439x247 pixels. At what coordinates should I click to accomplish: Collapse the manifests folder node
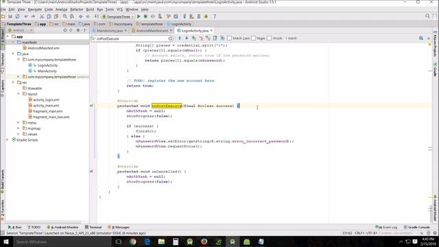[x=13, y=43]
